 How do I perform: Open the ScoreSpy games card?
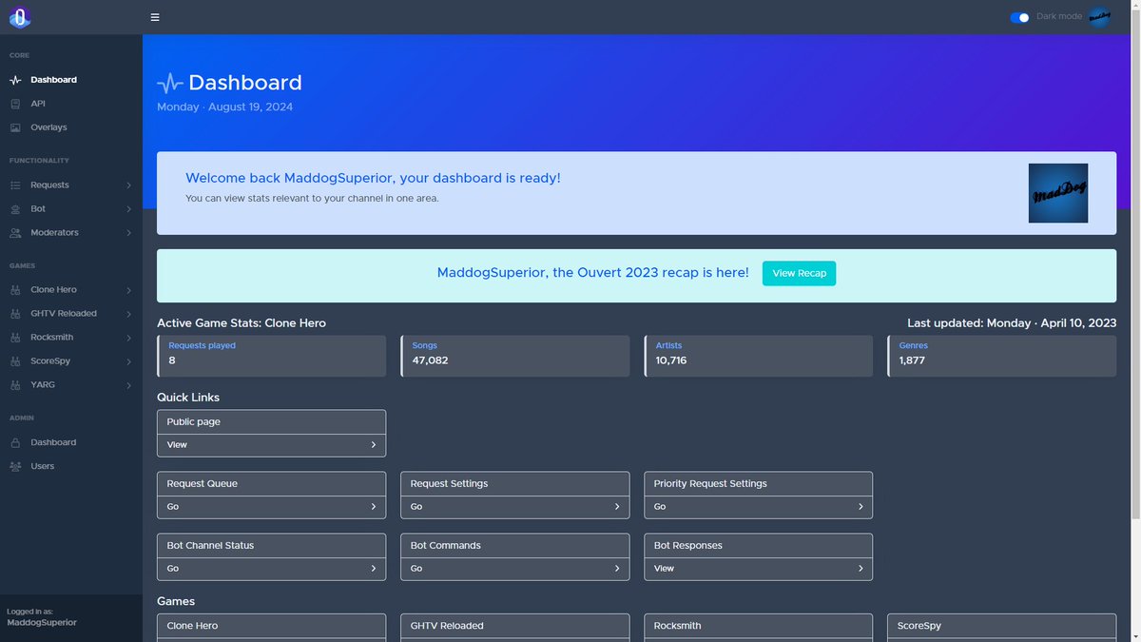tap(1001, 627)
